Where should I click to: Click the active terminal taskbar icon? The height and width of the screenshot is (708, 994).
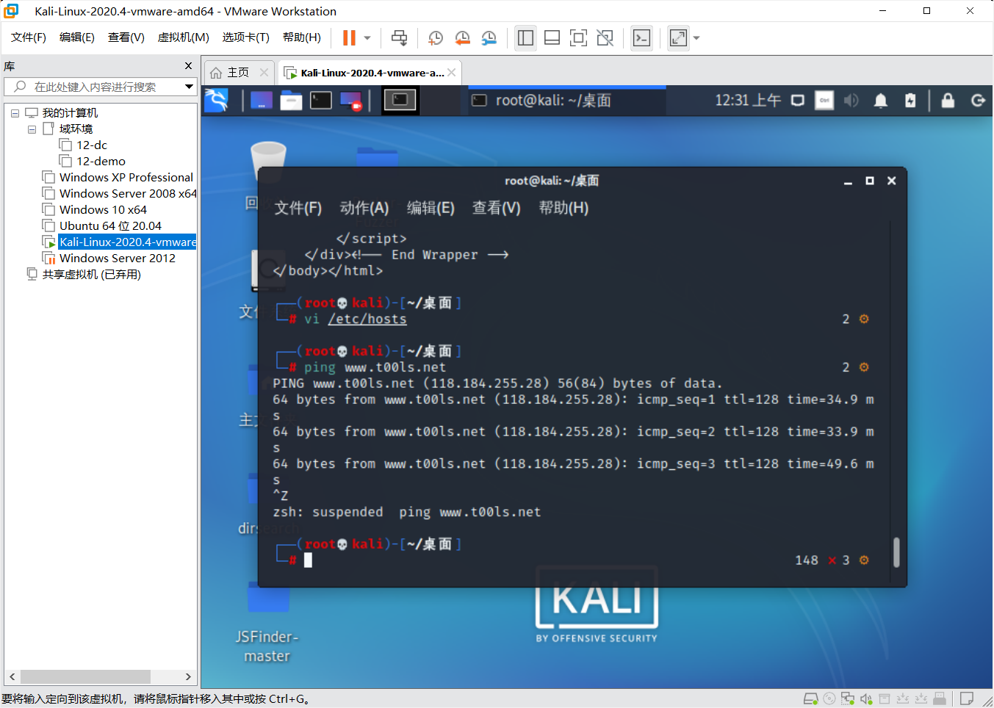(400, 100)
